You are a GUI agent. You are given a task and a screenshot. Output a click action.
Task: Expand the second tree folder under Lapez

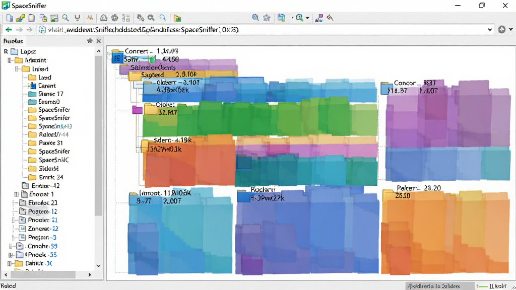pyautogui.click(x=10, y=60)
